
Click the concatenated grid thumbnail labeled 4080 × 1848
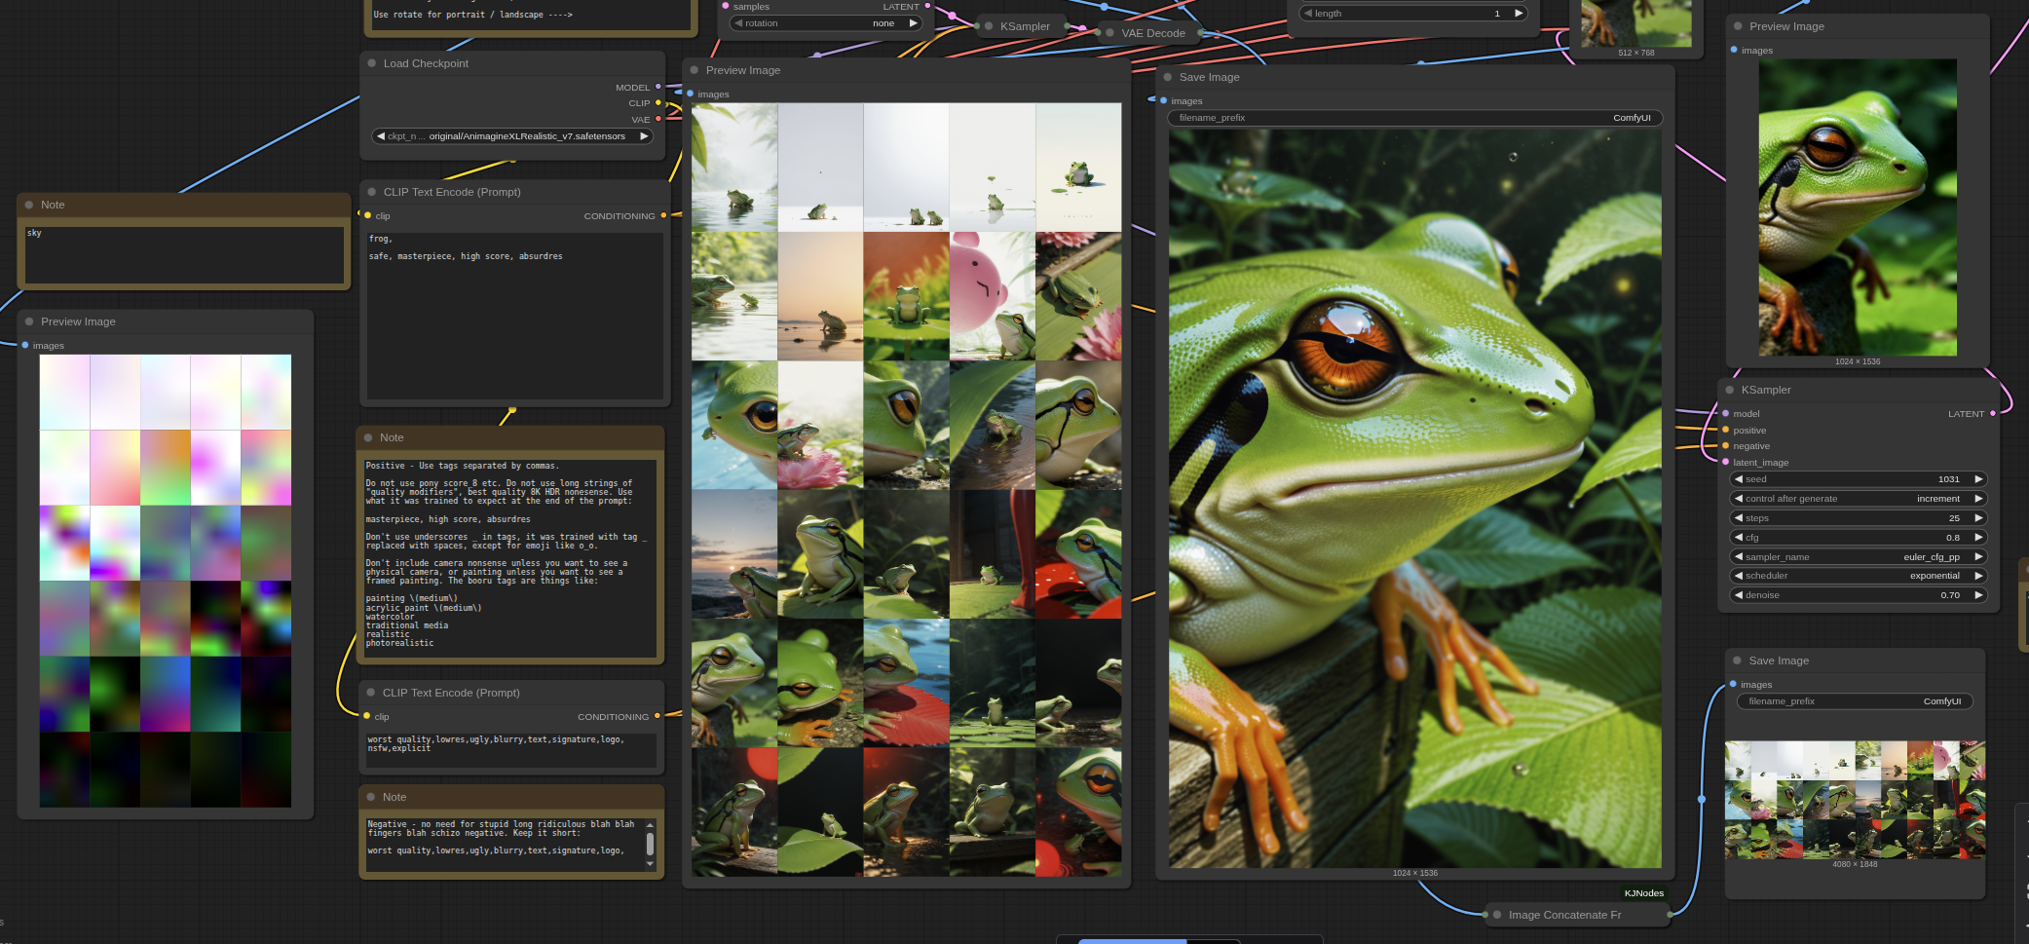1855,800
